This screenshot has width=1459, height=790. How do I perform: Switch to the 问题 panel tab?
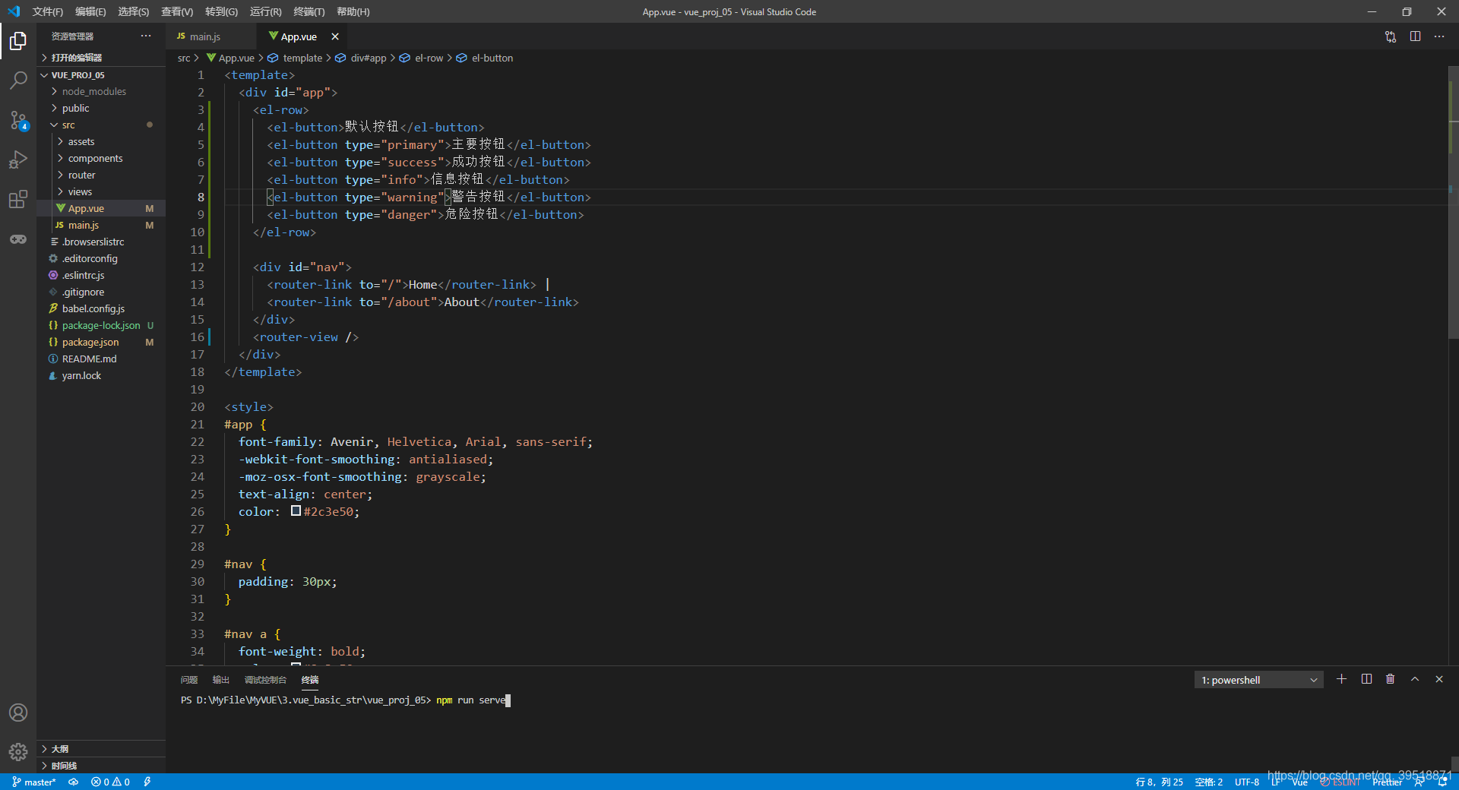coord(189,680)
